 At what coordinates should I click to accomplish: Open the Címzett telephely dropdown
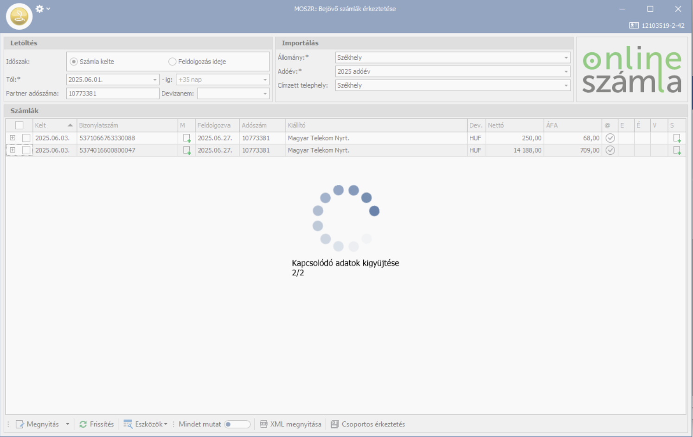[x=566, y=85]
